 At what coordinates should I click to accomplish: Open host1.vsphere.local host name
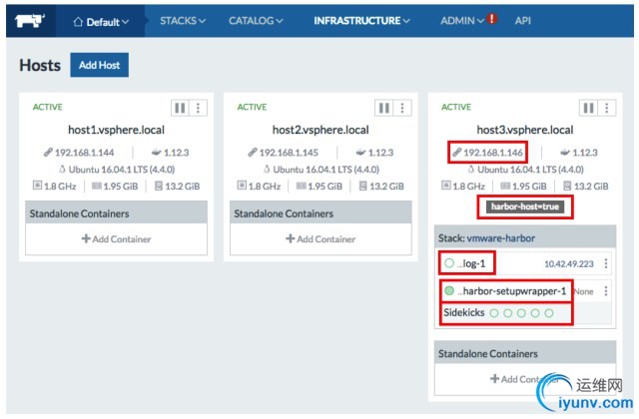(x=116, y=130)
